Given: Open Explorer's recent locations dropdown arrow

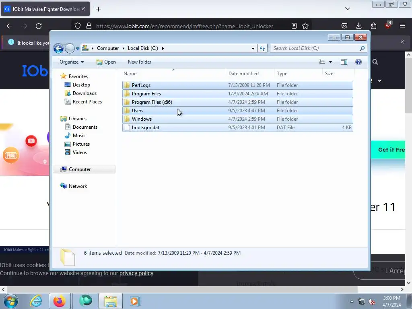Looking at the screenshot, I should pyautogui.click(x=78, y=48).
